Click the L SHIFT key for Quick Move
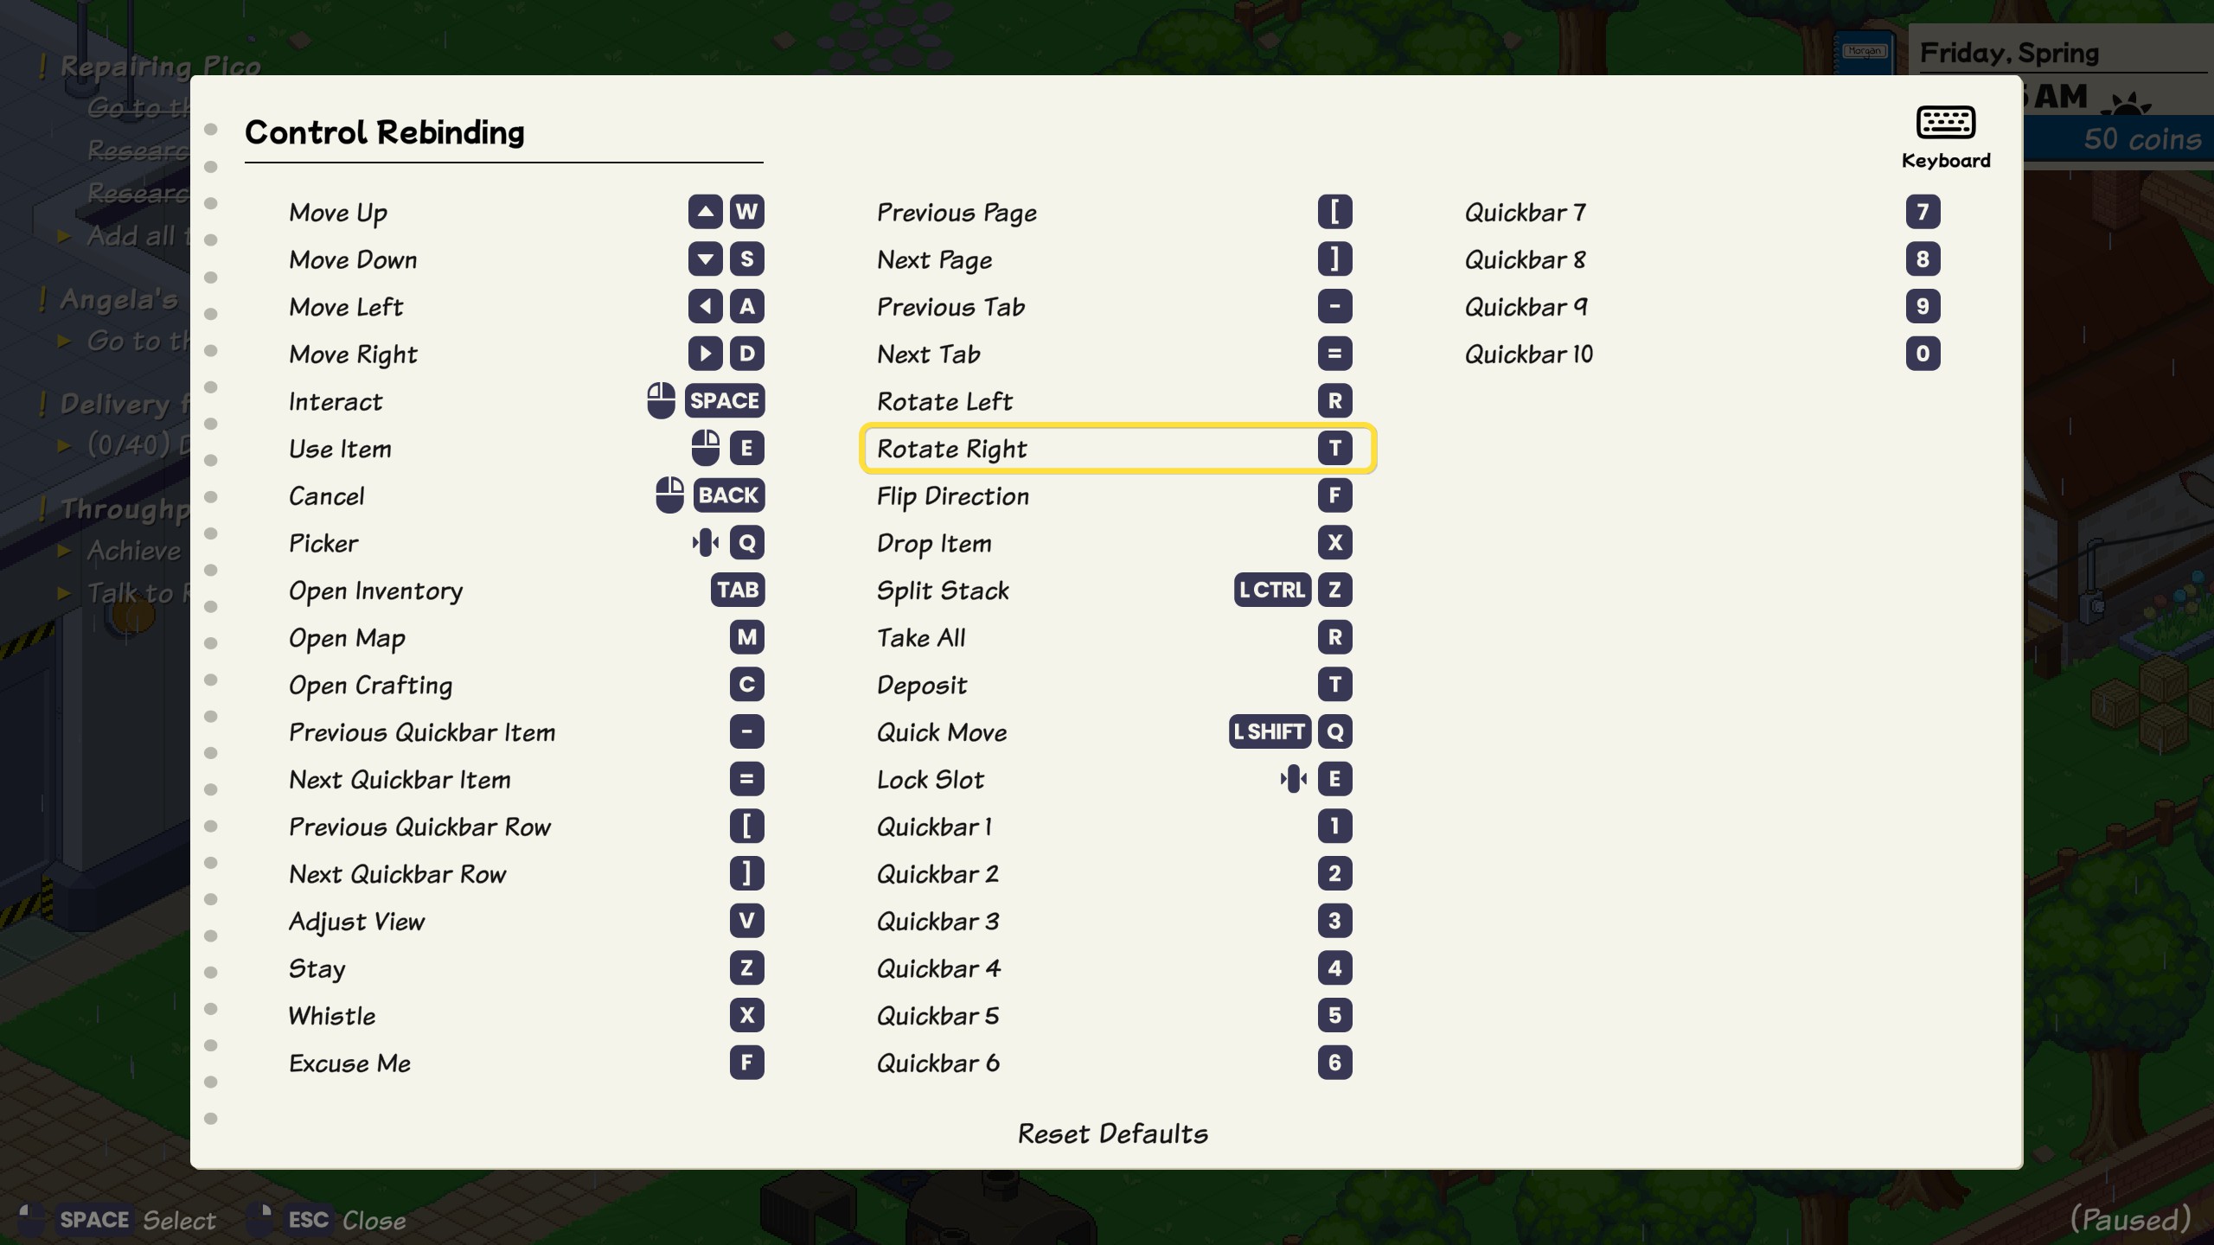The height and width of the screenshot is (1245, 2214). (1269, 732)
